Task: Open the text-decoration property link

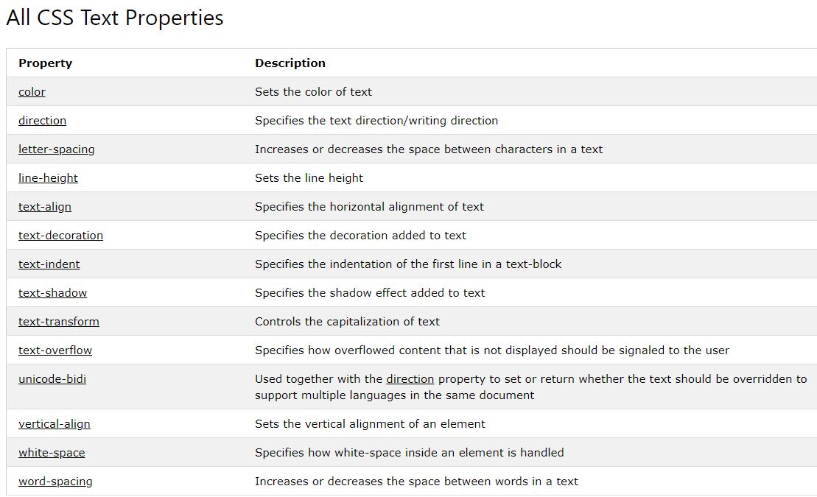Action: (x=60, y=236)
